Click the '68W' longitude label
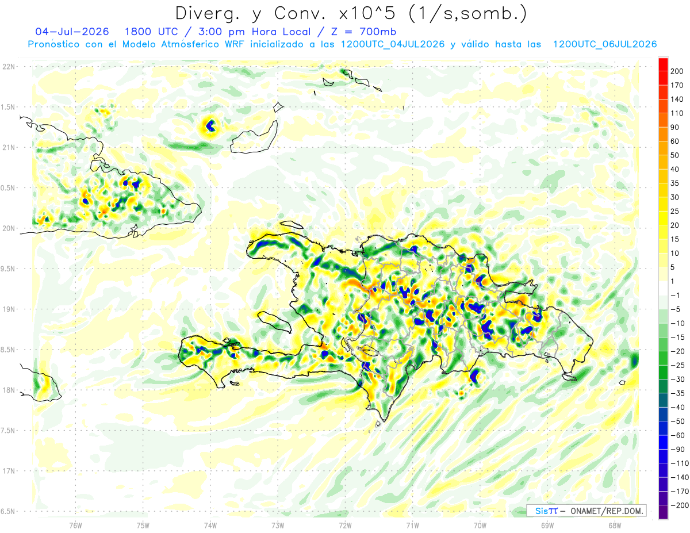 pos(615,526)
